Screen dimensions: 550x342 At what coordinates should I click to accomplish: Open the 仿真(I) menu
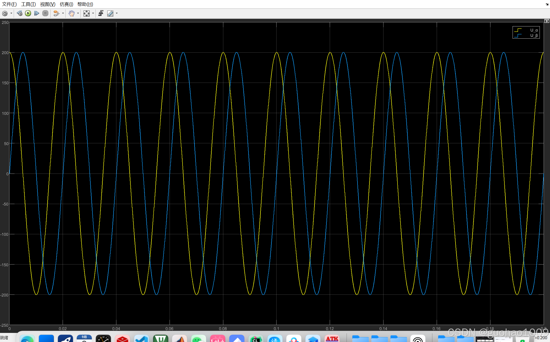(x=66, y=4)
